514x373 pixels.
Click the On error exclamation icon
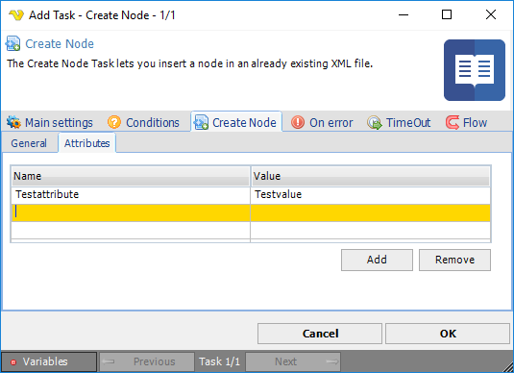tap(298, 122)
